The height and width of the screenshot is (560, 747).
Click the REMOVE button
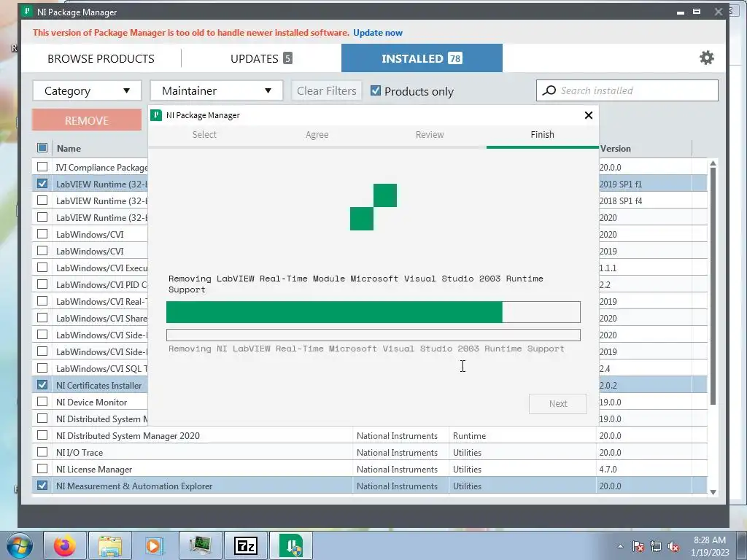(87, 120)
